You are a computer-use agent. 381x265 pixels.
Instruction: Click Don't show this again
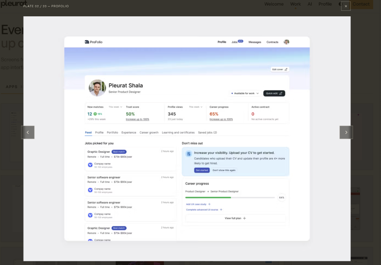[x=224, y=170]
